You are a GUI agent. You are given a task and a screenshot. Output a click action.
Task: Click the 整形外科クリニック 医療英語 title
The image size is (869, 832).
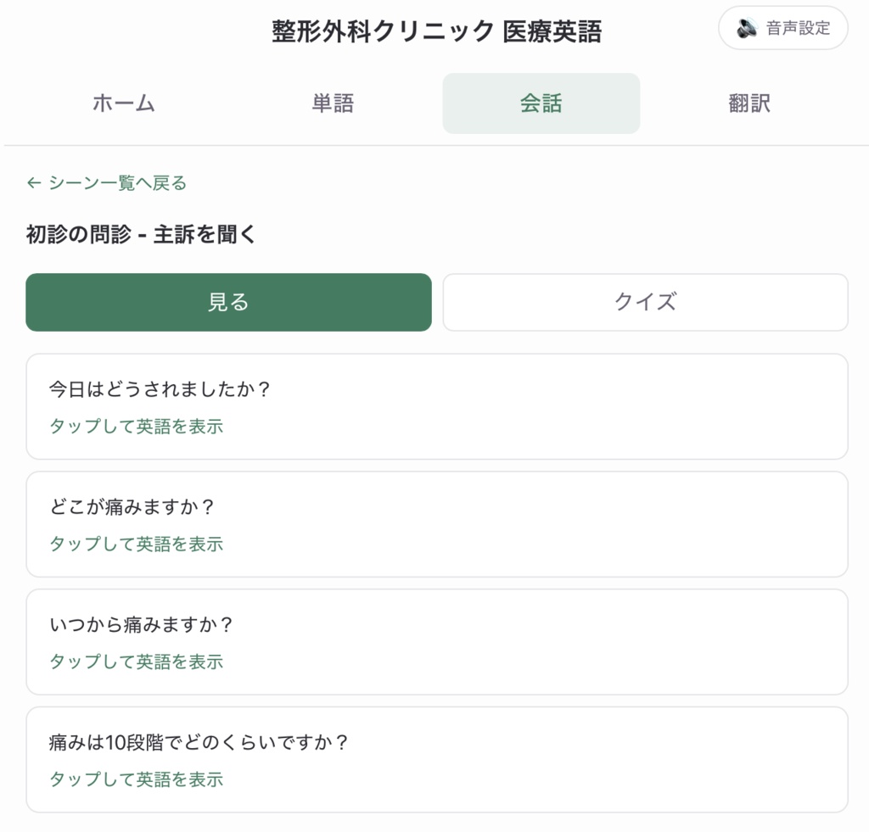tap(437, 31)
